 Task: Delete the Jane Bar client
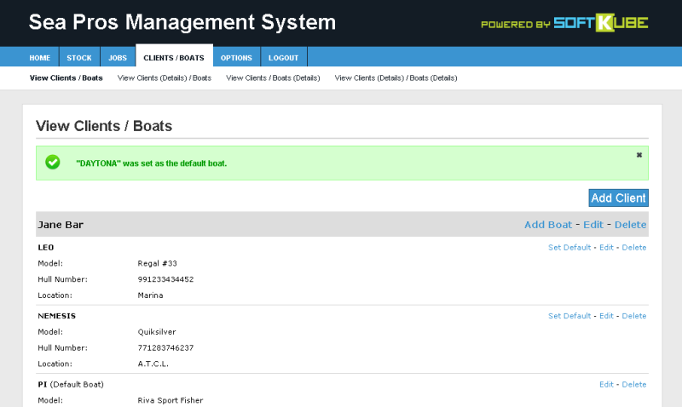point(630,225)
